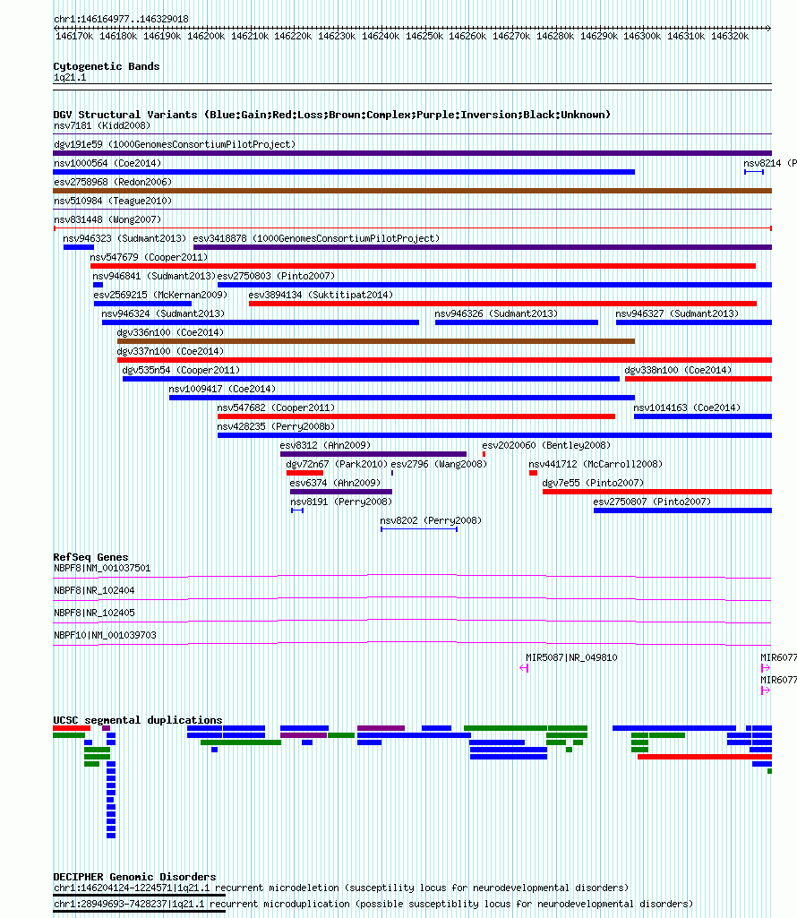This screenshot has width=797, height=918.
Task: Select the 1q21.1 band label
Action: [x=70, y=77]
